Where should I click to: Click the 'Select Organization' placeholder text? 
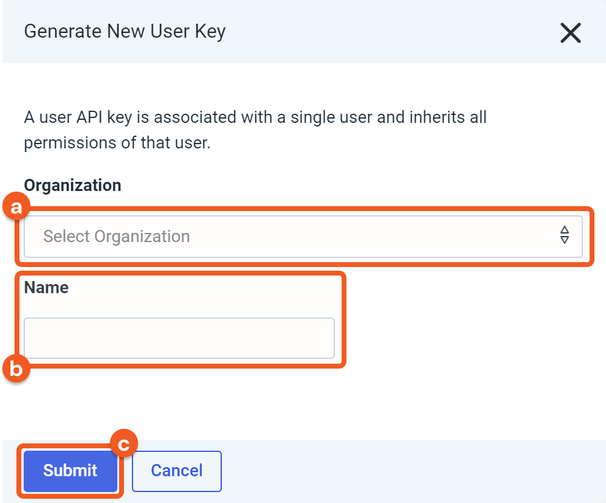pyautogui.click(x=117, y=236)
